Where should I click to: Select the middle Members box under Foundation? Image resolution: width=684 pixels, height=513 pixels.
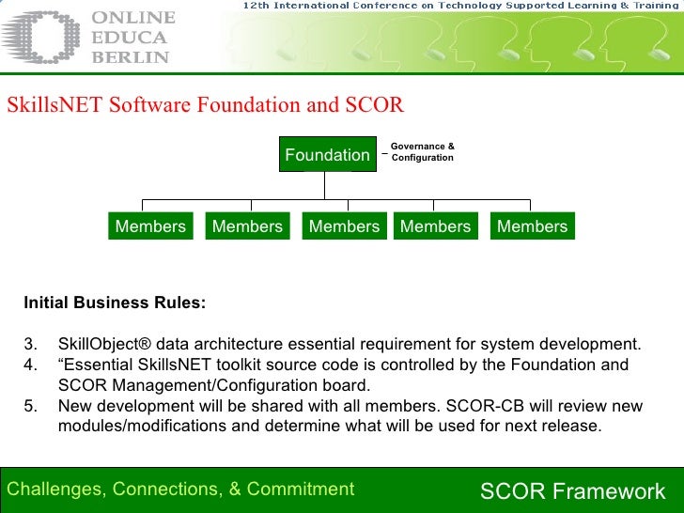pyautogui.click(x=344, y=225)
